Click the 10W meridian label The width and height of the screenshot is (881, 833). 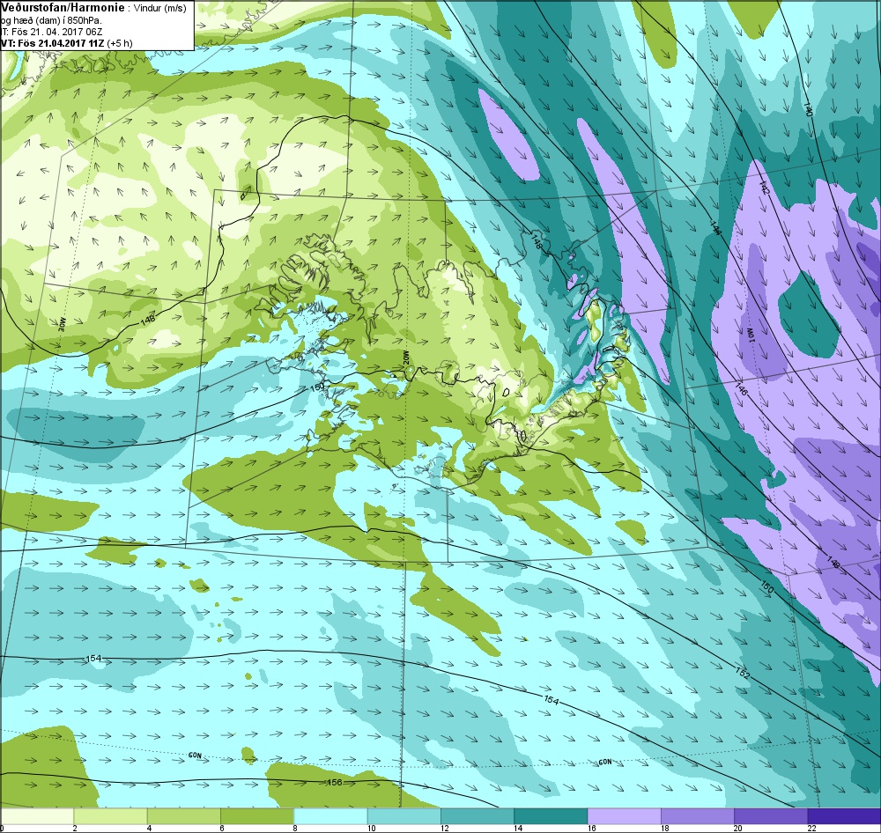(x=750, y=335)
